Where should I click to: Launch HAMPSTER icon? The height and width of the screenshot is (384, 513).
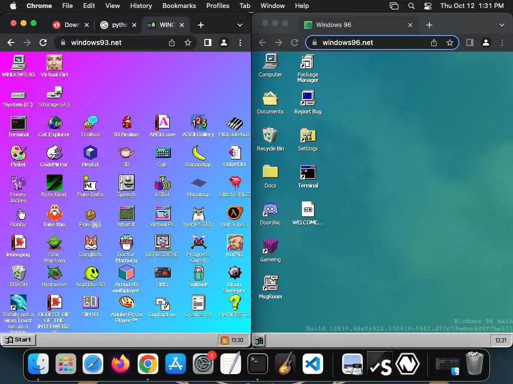tap(198, 216)
